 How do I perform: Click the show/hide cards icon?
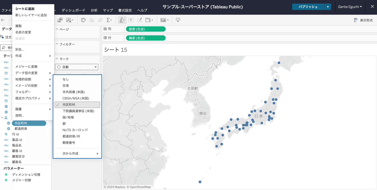point(163,20)
